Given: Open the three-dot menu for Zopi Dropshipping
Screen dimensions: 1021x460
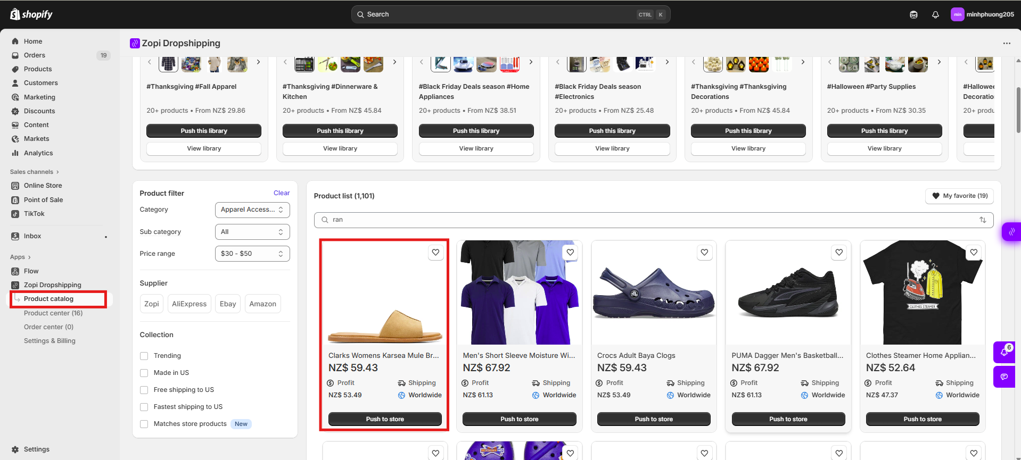Looking at the screenshot, I should (x=1006, y=44).
